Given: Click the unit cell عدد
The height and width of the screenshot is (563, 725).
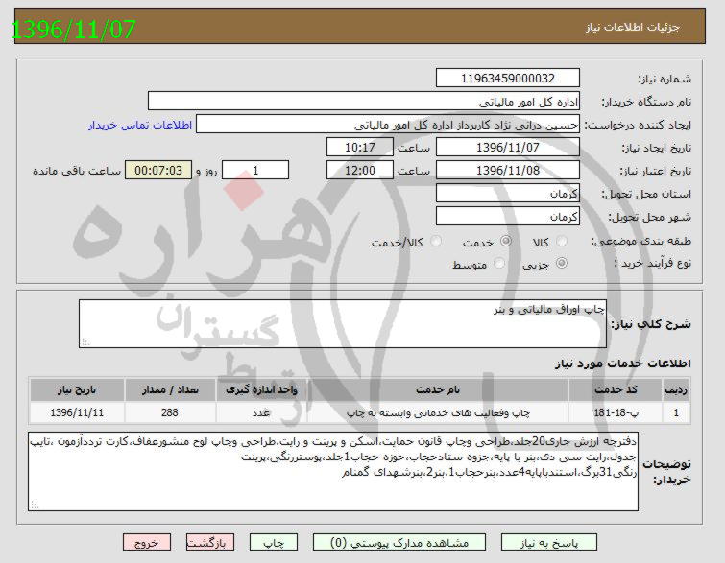Looking at the screenshot, I should pos(261,412).
